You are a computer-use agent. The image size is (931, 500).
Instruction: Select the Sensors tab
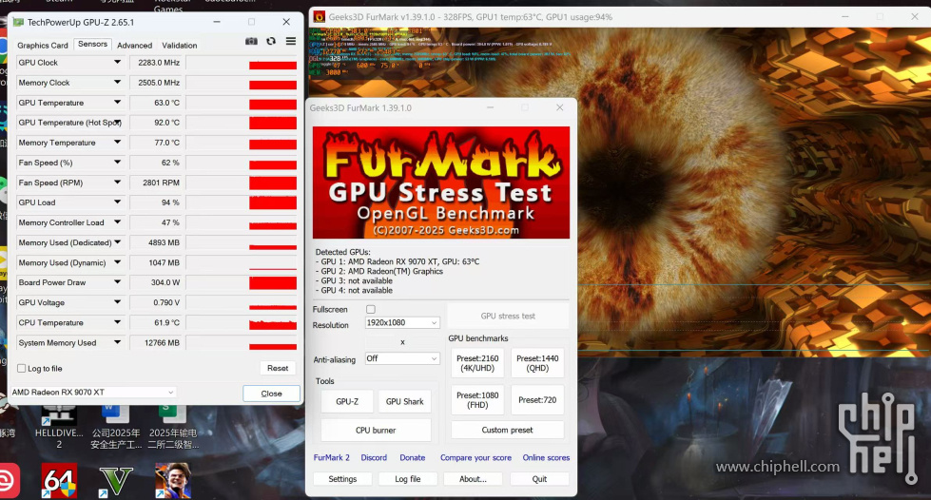click(x=92, y=44)
